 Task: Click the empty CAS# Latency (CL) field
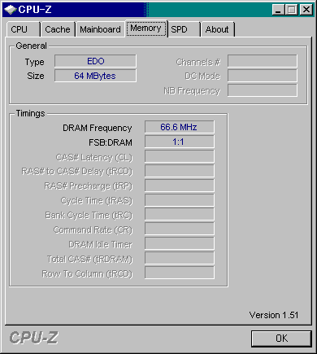pyautogui.click(x=180, y=156)
